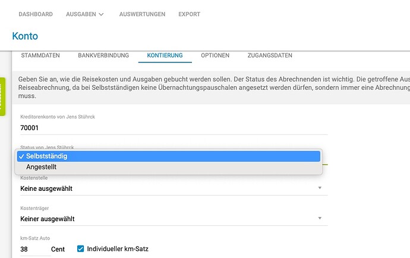Click the Individueller km-Satz label text
This screenshot has height=258, width=410.
point(118,249)
